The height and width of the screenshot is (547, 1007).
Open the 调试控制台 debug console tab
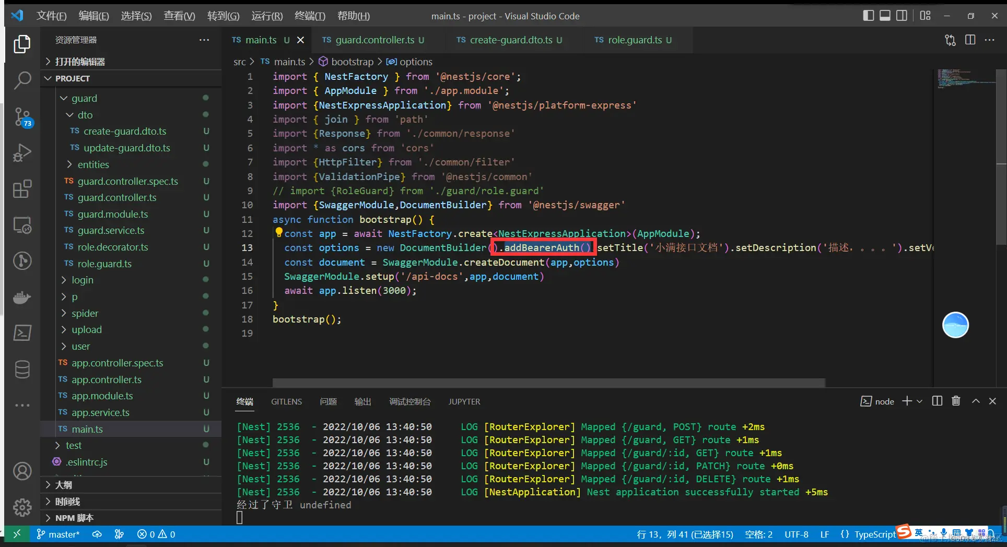click(x=410, y=401)
